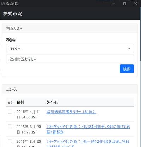
Task: Tick checkbox for 2015年 8月 20日 14:34 row
Action: tap(10, 141)
